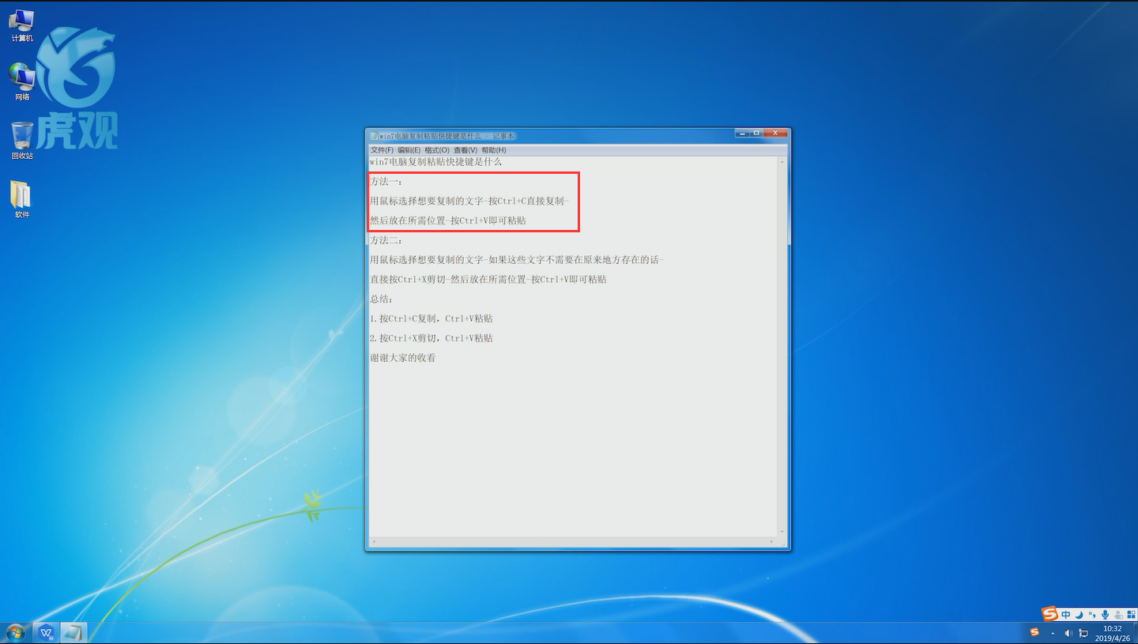Click the text '方法二:'
This screenshot has height=644, width=1138.
(x=386, y=240)
